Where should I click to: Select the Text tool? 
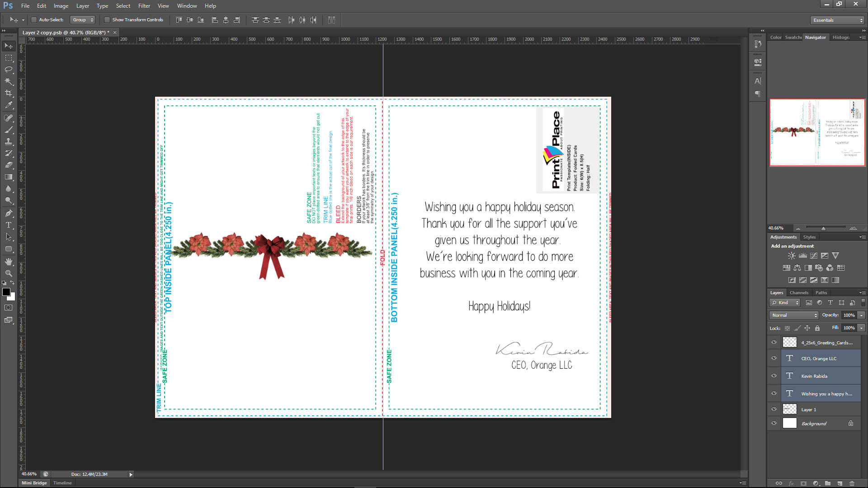click(8, 225)
